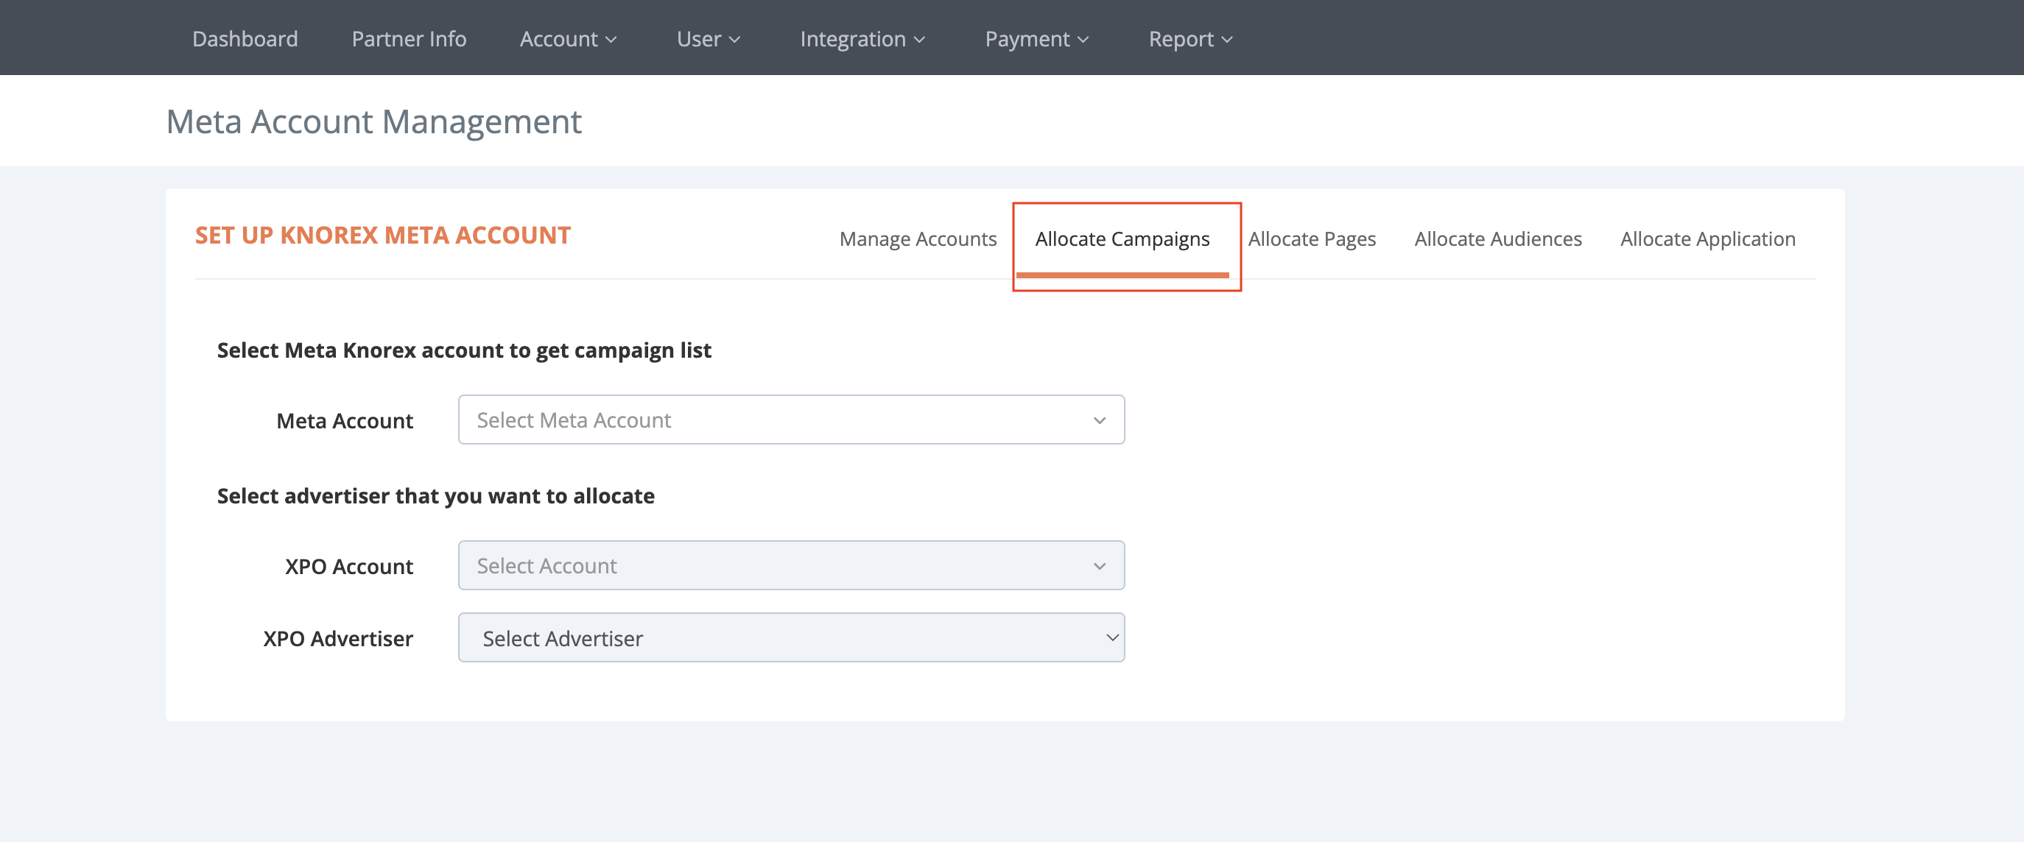Image resolution: width=2024 pixels, height=842 pixels.
Task: Switch to Allocate Pages tab
Action: (x=1311, y=238)
